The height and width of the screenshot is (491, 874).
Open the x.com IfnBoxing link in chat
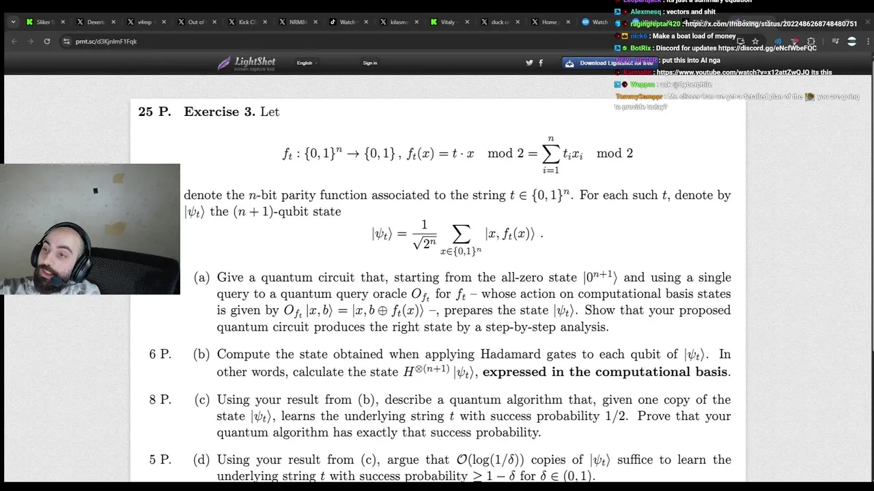[772, 24]
